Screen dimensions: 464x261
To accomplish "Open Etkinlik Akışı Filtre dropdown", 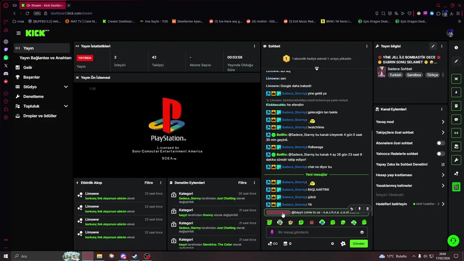I will point(149,183).
